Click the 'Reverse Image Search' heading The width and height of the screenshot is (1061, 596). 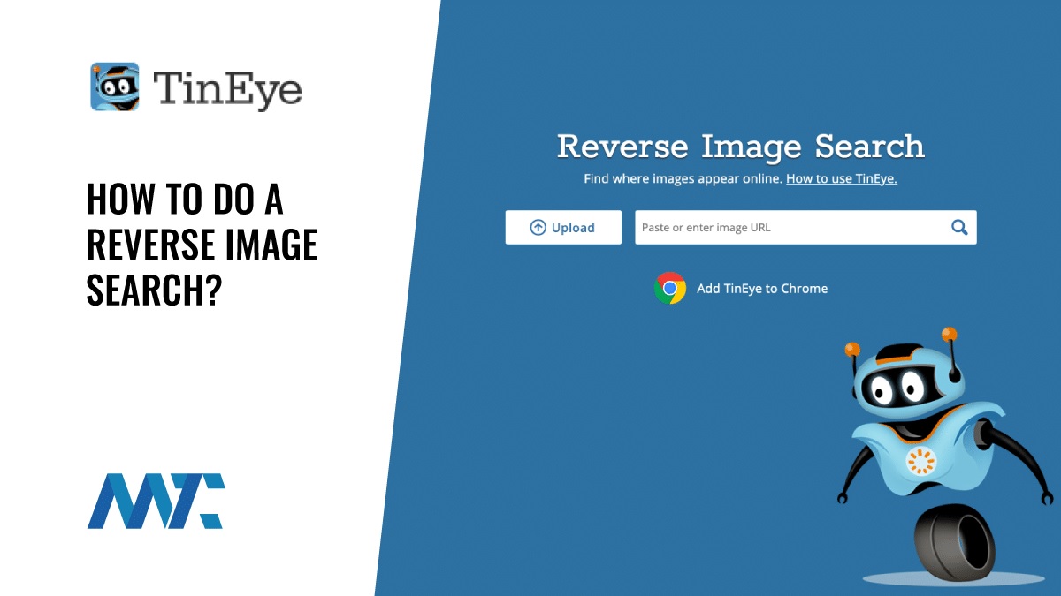(740, 146)
